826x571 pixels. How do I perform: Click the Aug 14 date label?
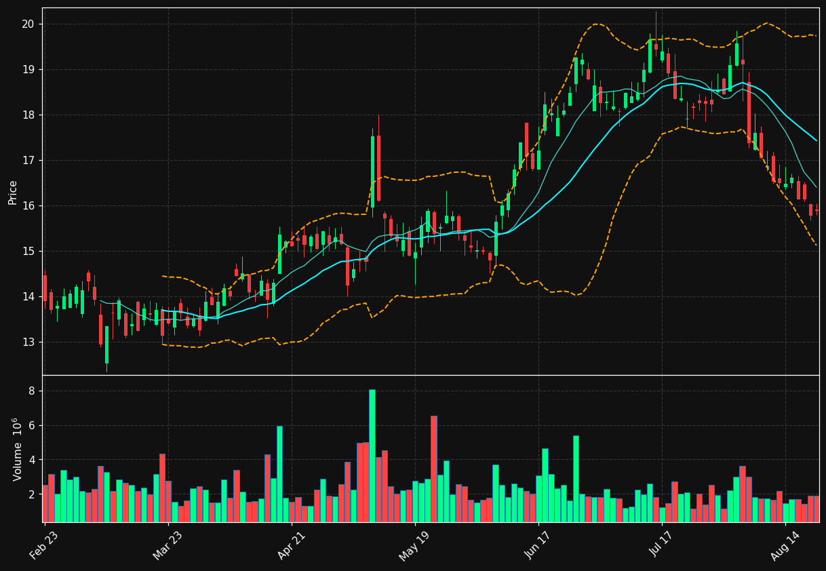[x=785, y=545]
